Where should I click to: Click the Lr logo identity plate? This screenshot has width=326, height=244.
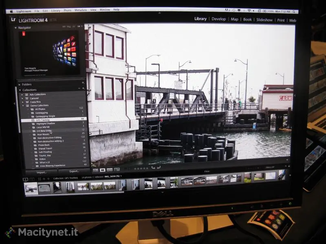click(x=13, y=20)
